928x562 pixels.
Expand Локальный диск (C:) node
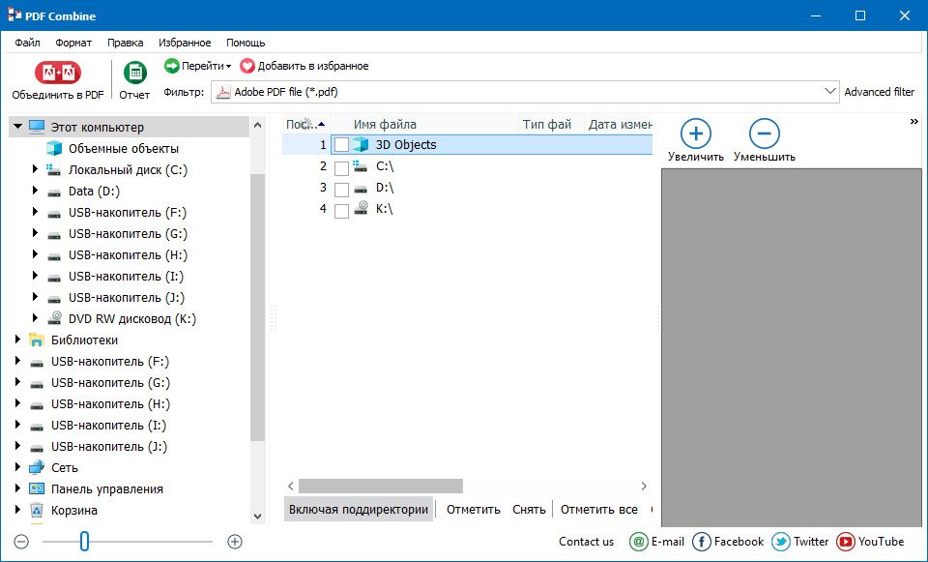click(x=35, y=169)
